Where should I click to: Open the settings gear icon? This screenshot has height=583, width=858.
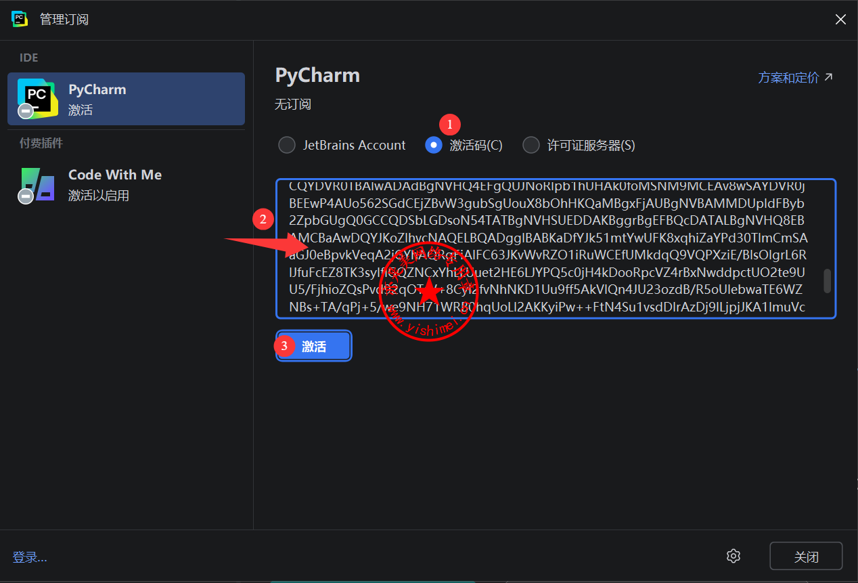(733, 556)
